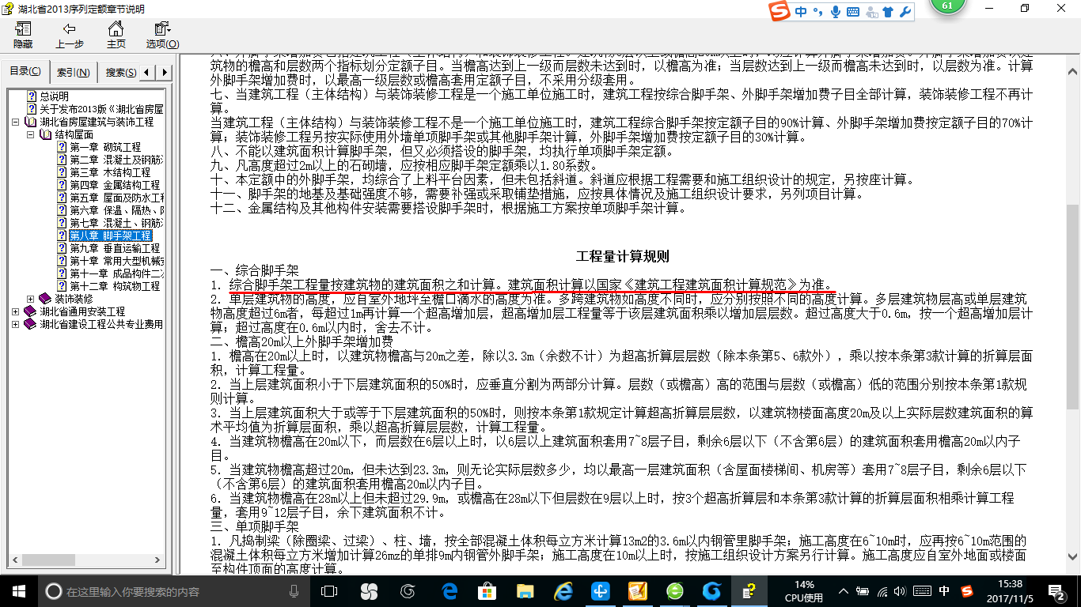Click the volume icon in system tray
The width and height of the screenshot is (1081, 607).
901,591
